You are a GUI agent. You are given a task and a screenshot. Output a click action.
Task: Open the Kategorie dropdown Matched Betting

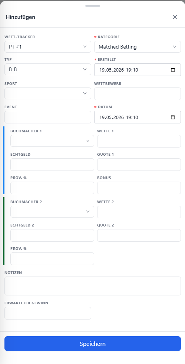(138, 47)
